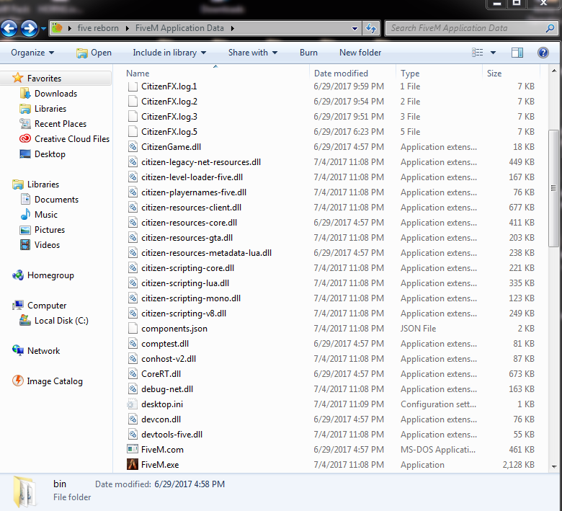562x511 pixels.
Task: Click Open in the toolbar
Action: tap(94, 53)
